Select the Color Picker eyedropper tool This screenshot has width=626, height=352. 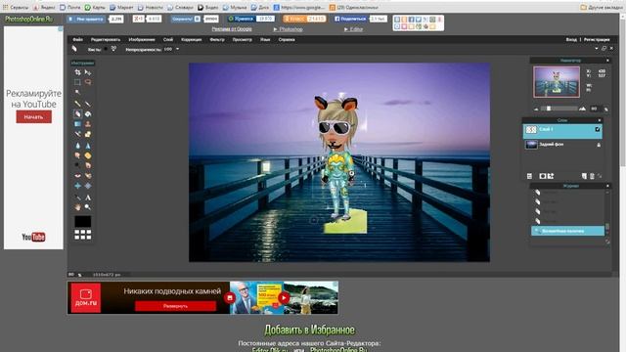(77, 198)
